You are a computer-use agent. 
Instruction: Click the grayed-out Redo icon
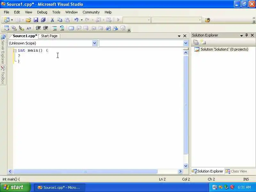tap(87, 20)
